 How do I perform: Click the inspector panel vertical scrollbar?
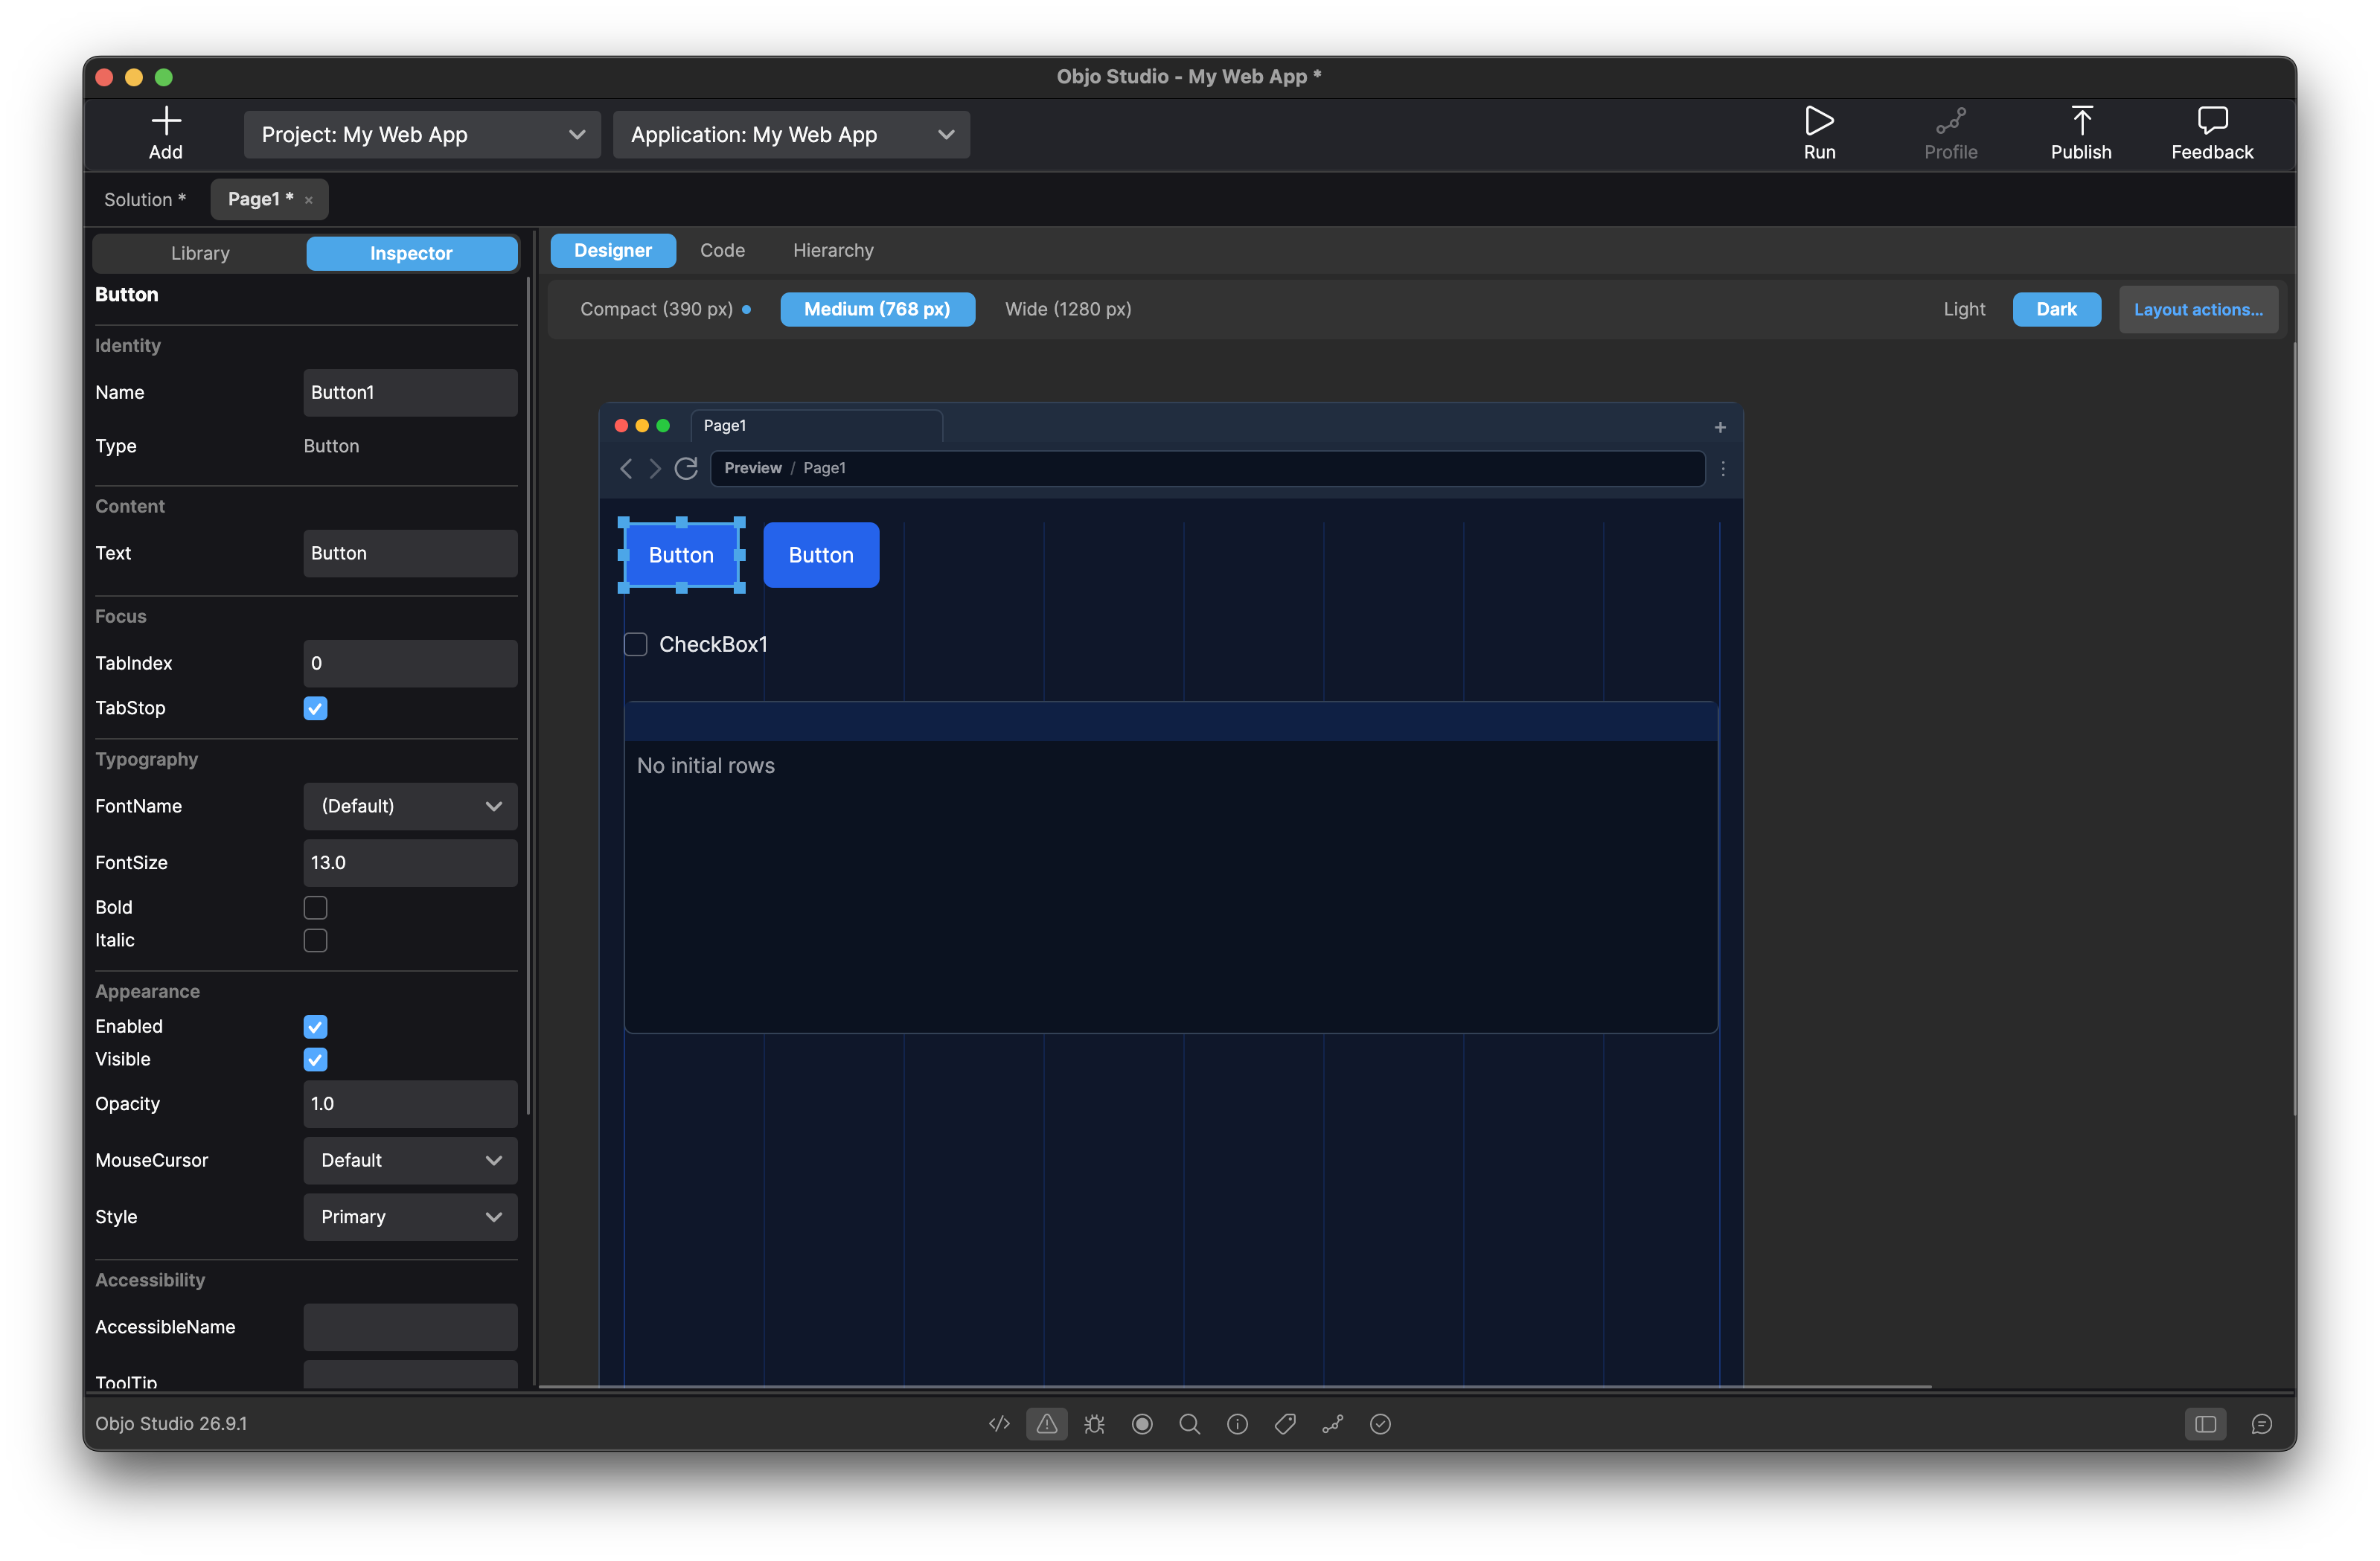tap(527, 697)
